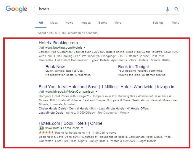The width and height of the screenshot is (193, 154).
Task: Open the Top Discounts link
Action: click(107, 113)
